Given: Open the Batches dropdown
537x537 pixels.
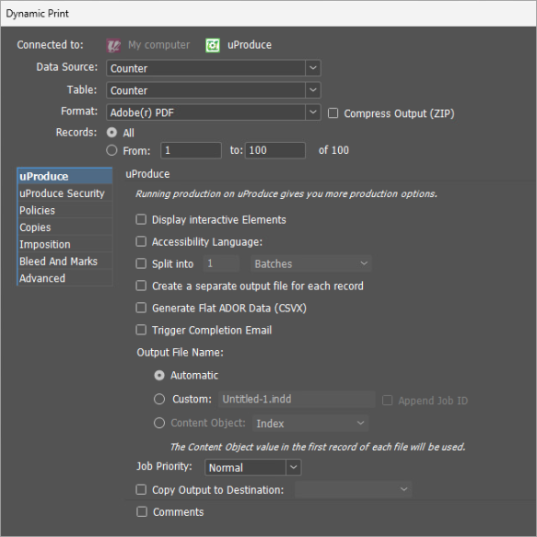Looking at the screenshot, I should (311, 263).
